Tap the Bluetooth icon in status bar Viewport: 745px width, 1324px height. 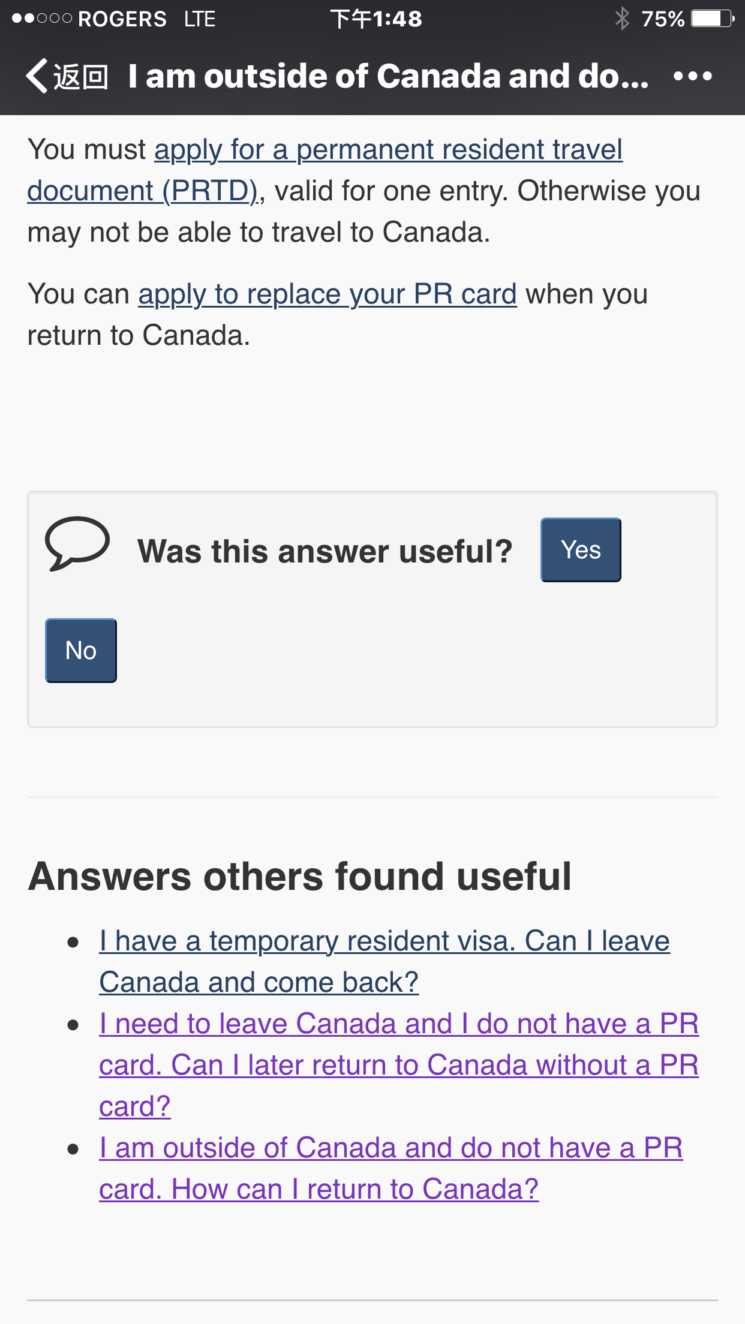[x=622, y=19]
